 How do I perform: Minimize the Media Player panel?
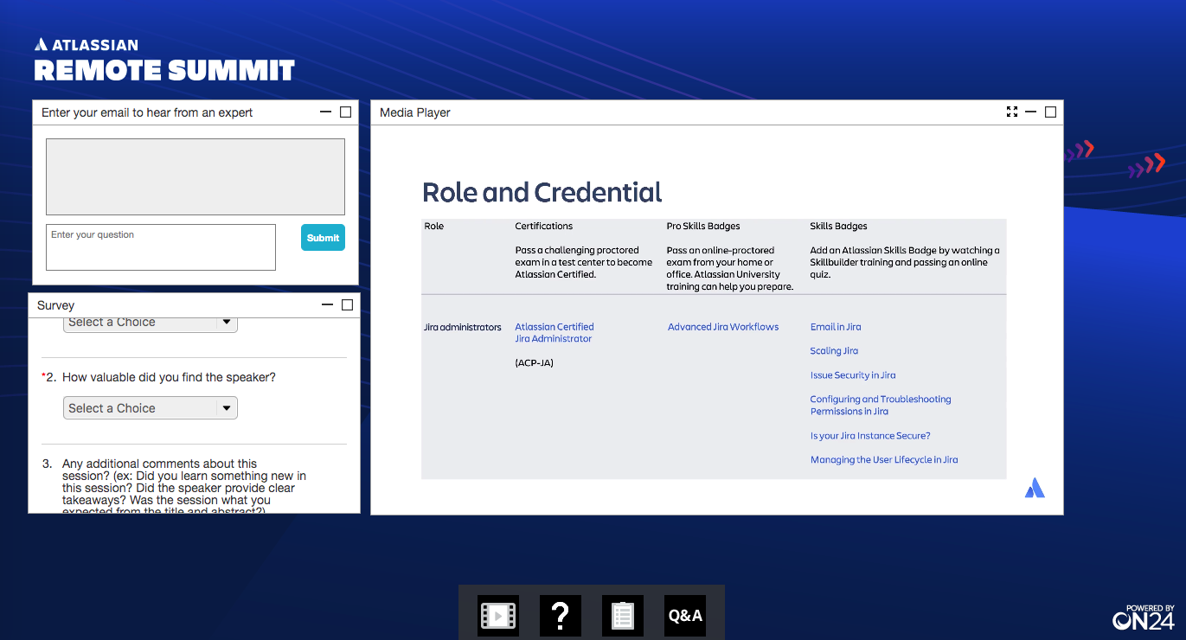[x=1030, y=112]
